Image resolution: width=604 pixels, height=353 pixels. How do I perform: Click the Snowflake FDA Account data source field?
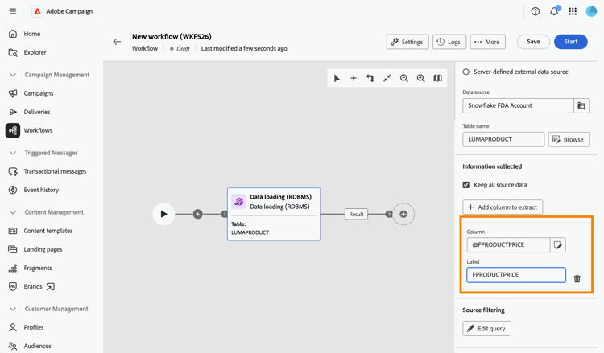(518, 105)
